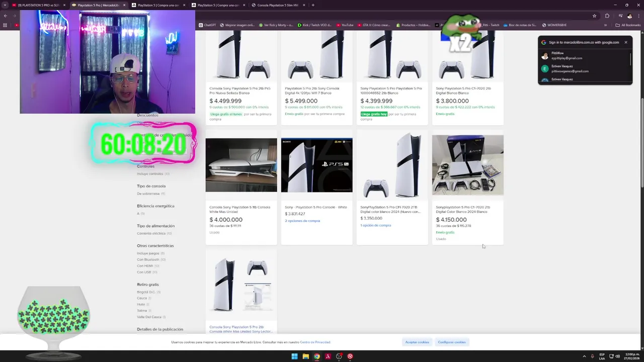Open the Consola Playstation 5 Slim tab
The height and width of the screenshot is (362, 644).
coord(278,5)
